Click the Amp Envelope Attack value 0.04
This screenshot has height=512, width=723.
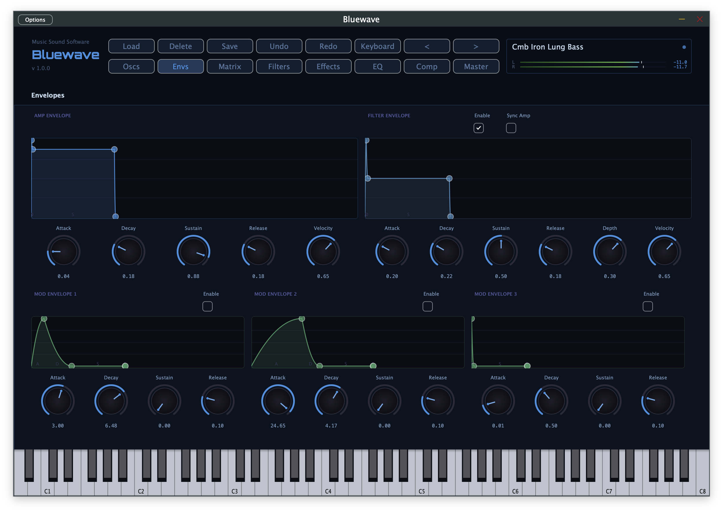63,276
